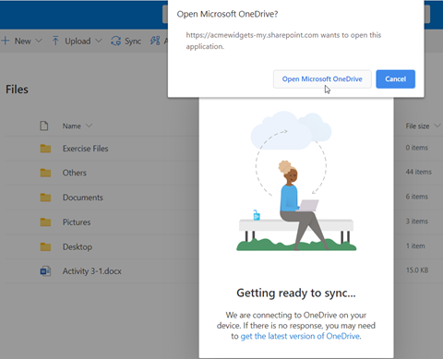The image size is (443, 359).
Task: Click the Open Microsoft OneDrive button
Action: coord(322,79)
